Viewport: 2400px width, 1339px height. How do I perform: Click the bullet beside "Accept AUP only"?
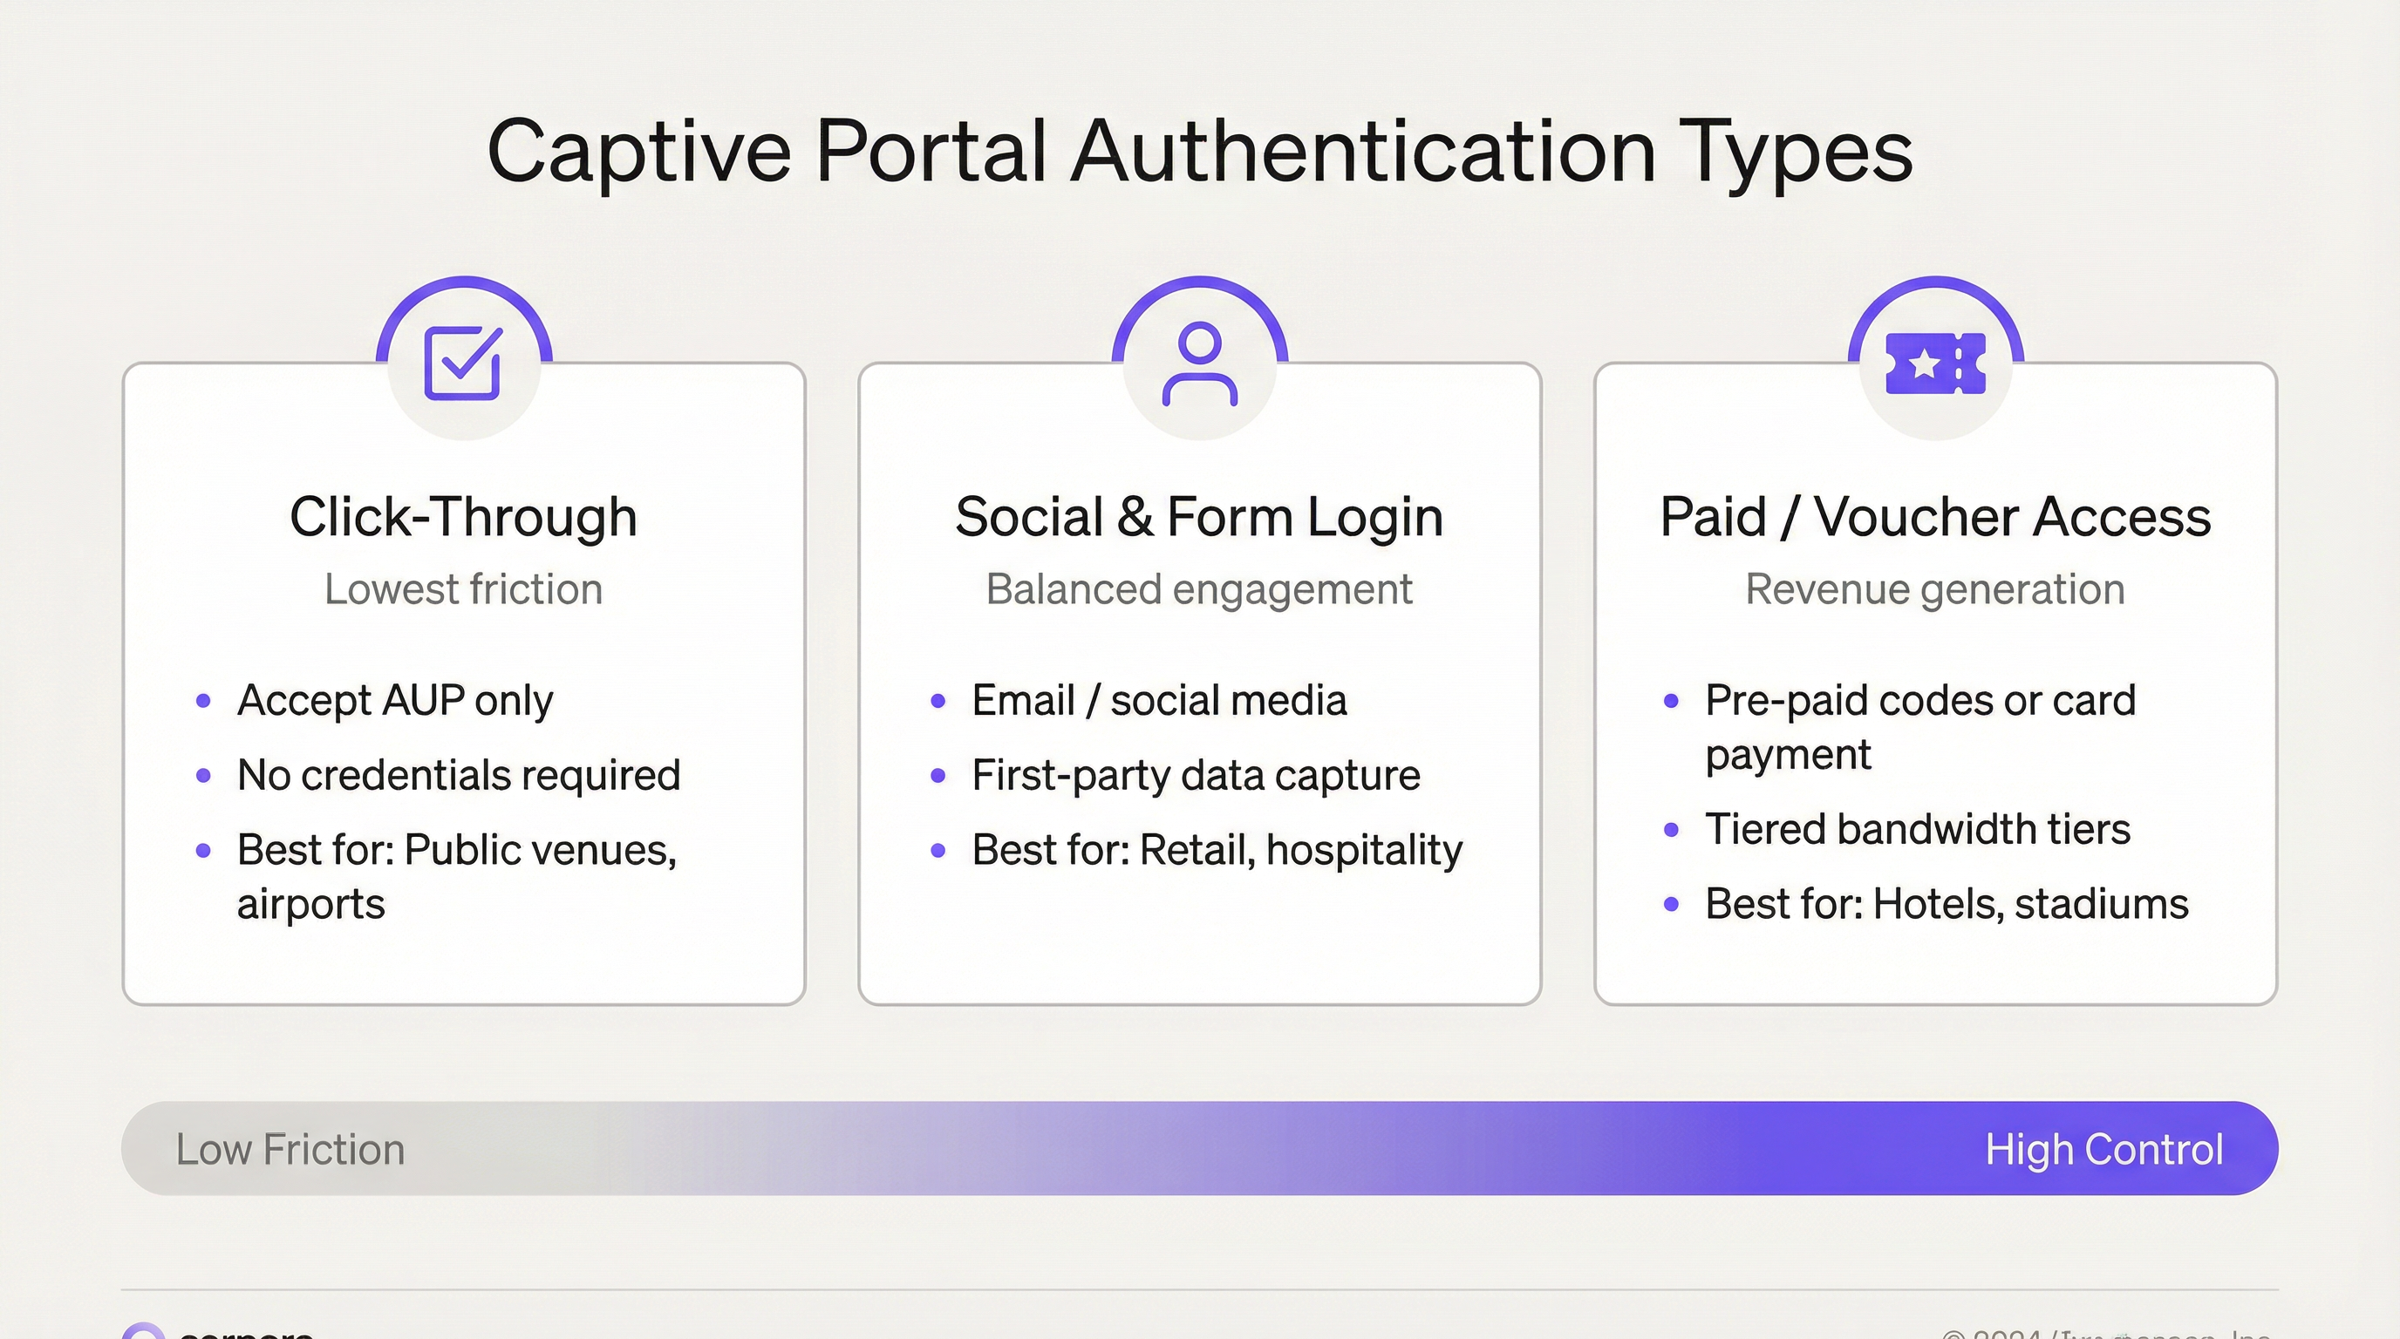203,701
